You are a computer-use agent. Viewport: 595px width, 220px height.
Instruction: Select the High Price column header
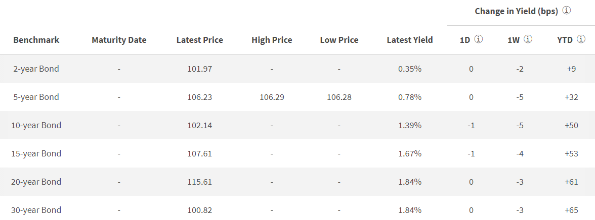(x=272, y=40)
